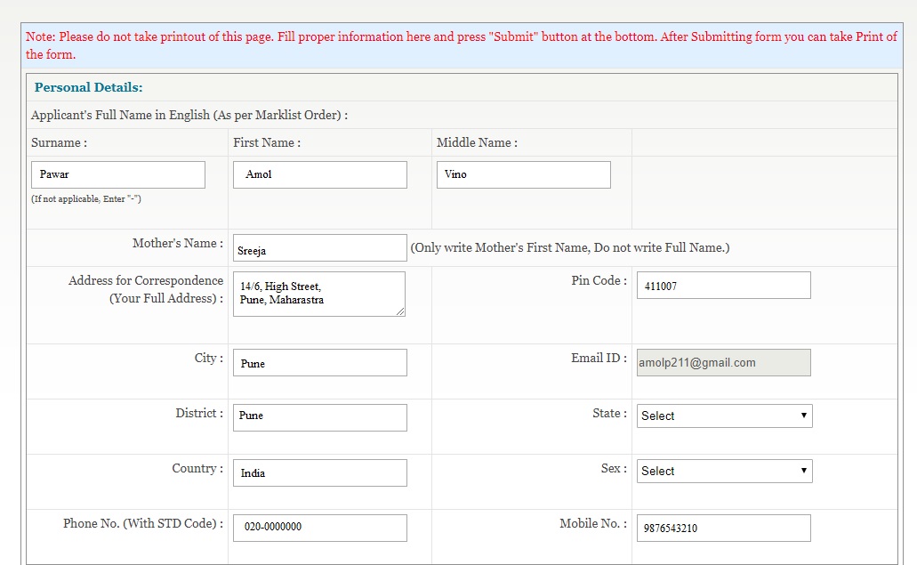Screen dimensions: 917x565
Task: Open the Sex dropdown list
Action: (724, 471)
